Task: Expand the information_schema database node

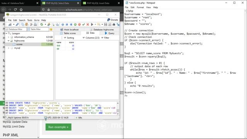Action: tap(8, 37)
